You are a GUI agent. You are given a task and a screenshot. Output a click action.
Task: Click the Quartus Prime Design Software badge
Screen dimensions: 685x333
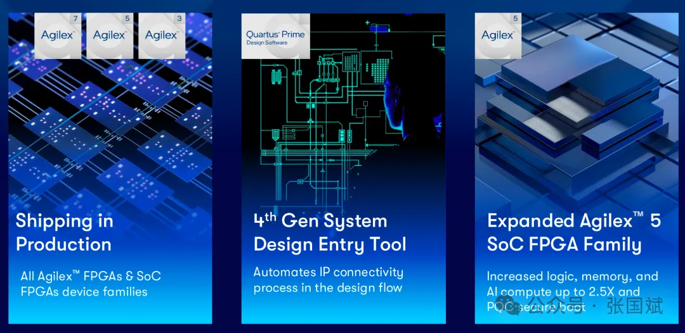(276, 35)
